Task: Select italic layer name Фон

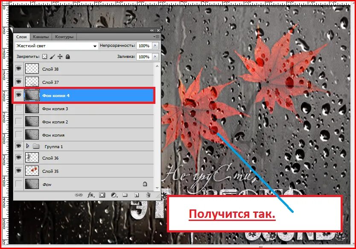Action: point(47,184)
